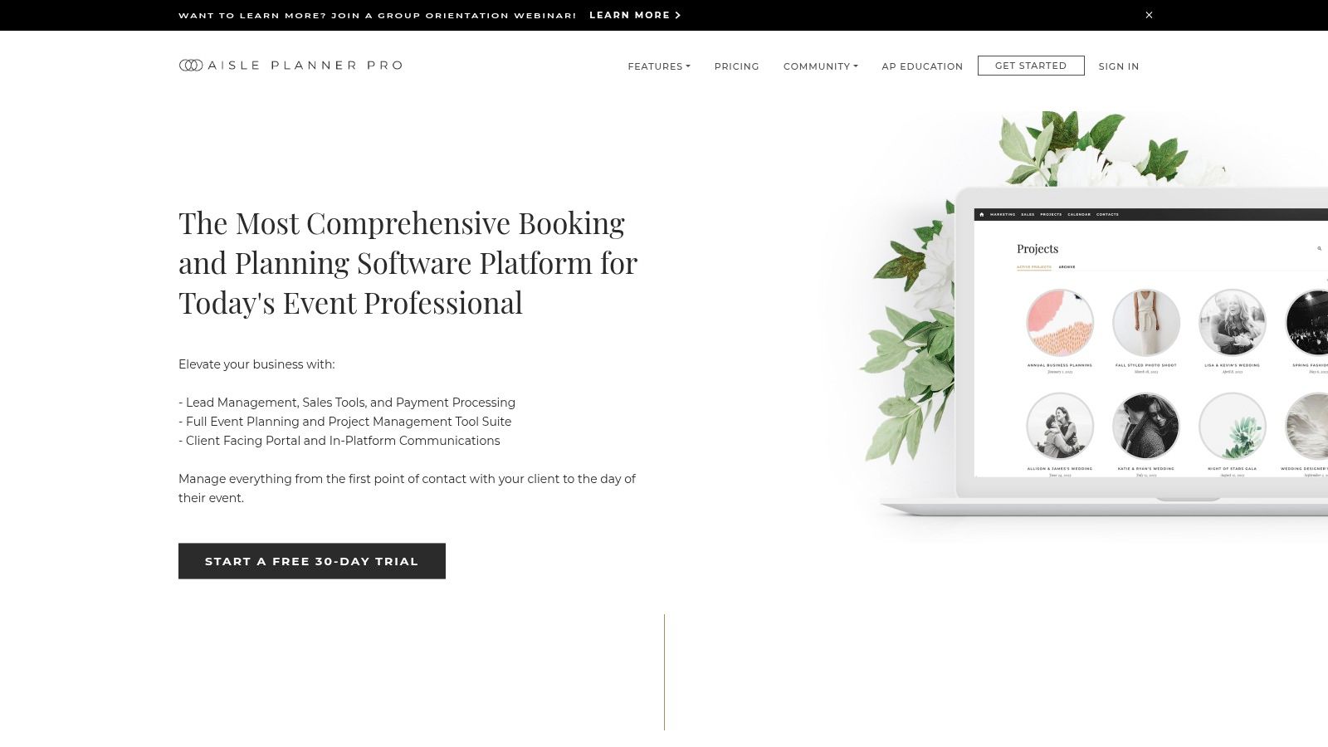This screenshot has height=747, width=1328.
Task: Open the Fall Styled Photo Shoot thumbnail
Action: point(1145,322)
